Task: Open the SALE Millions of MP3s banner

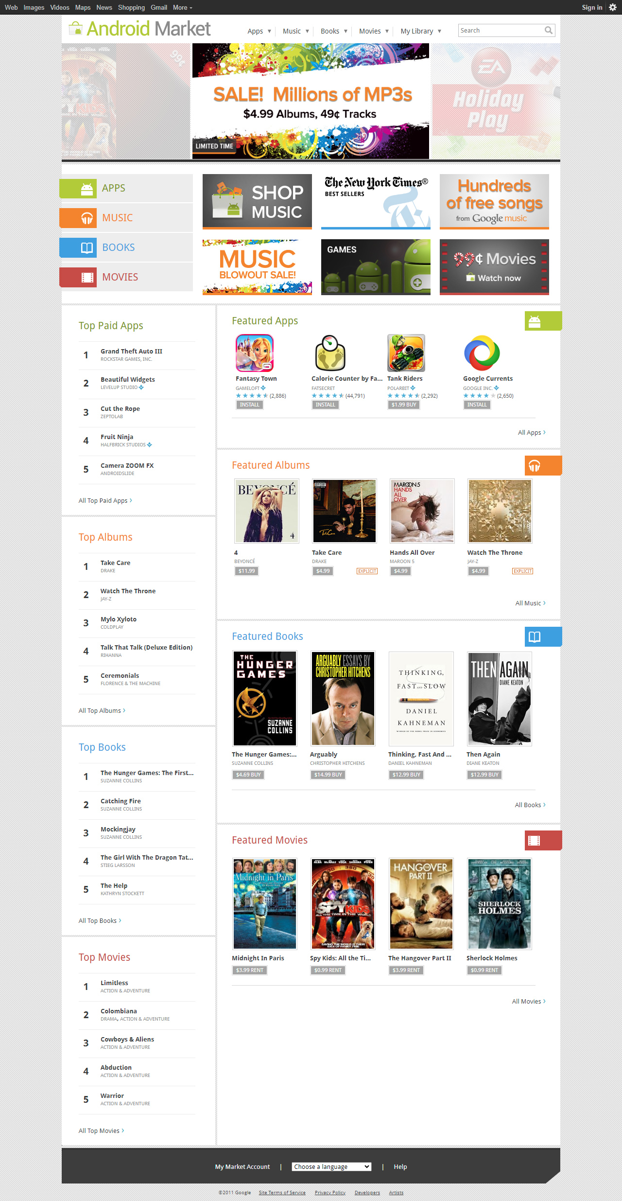Action: (x=311, y=101)
